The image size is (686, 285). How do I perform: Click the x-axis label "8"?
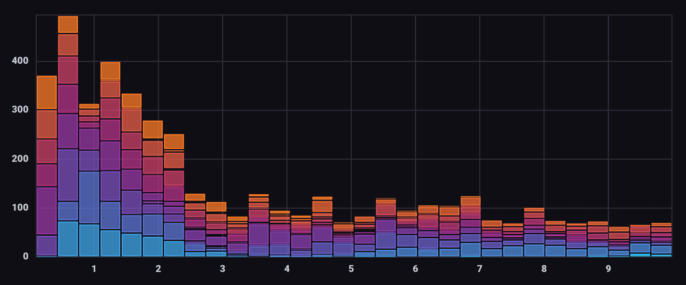pos(544,269)
